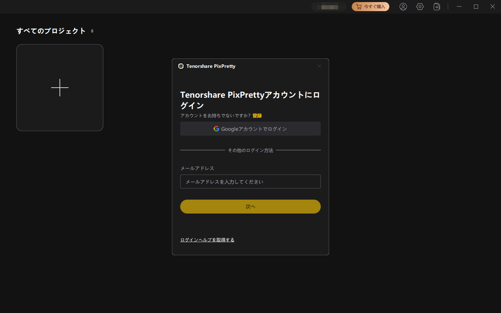The image size is (501, 313).
Task: Close the PixPretty application window
Action: click(493, 7)
